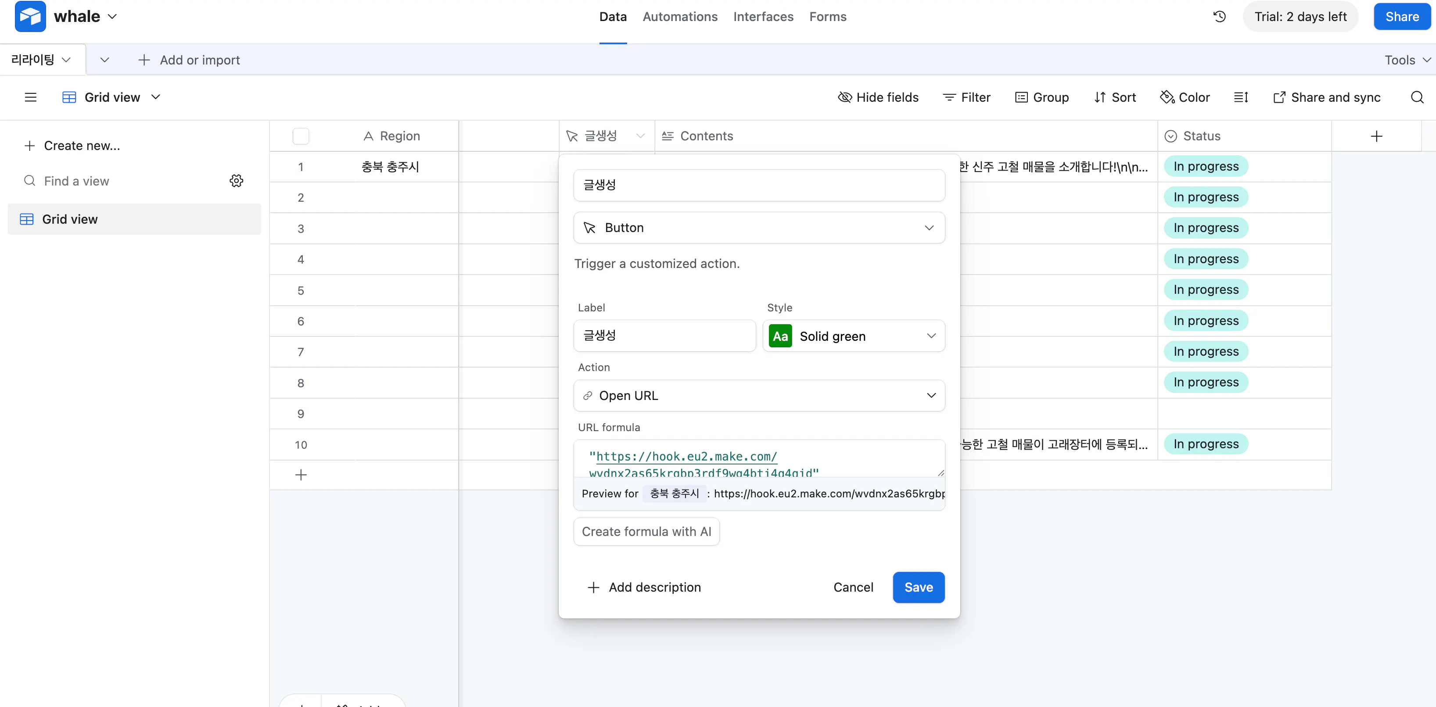Click the row height adjustment icon

pos(1241,97)
